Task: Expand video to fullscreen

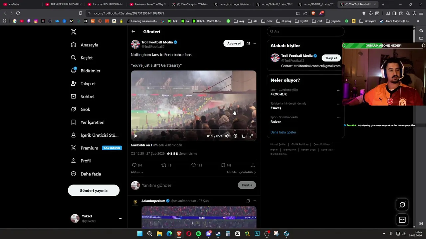Action: point(251,136)
